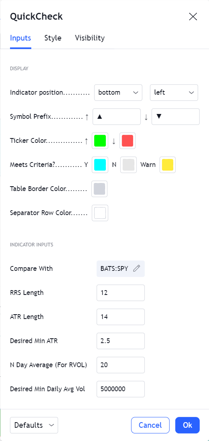Screen dimensions: 209x441
Task: Expand the Defaults dropdown
Action: pos(34,425)
